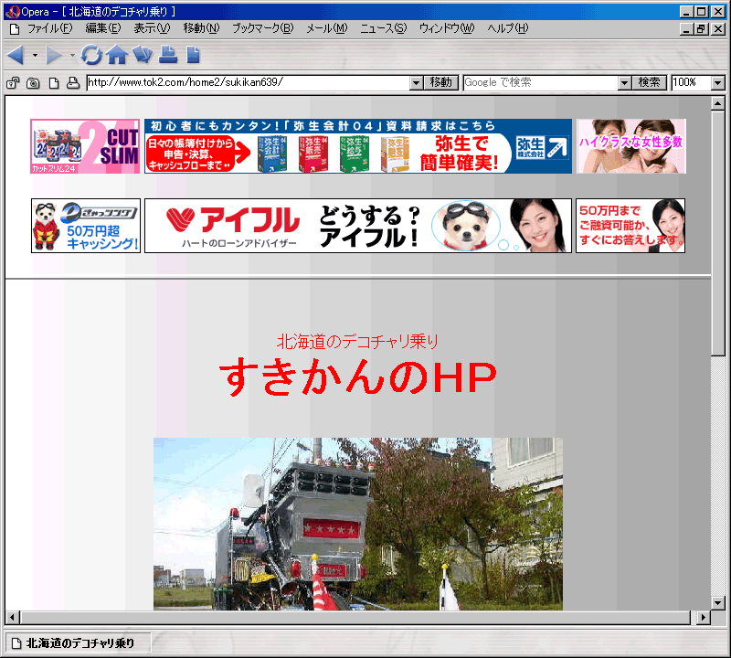Toggle image loading with the camera icon

[x=33, y=83]
